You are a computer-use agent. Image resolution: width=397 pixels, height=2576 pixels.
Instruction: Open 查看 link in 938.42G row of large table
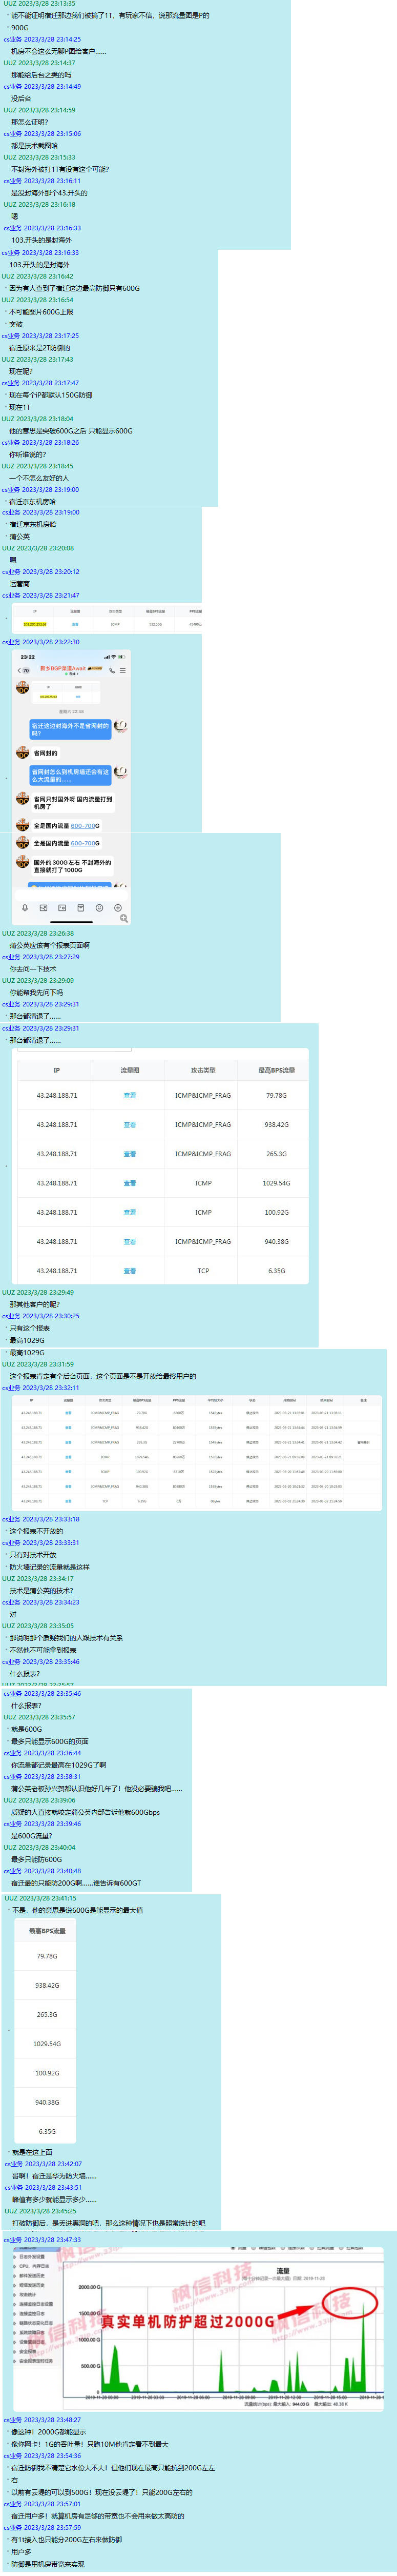[x=130, y=1124]
